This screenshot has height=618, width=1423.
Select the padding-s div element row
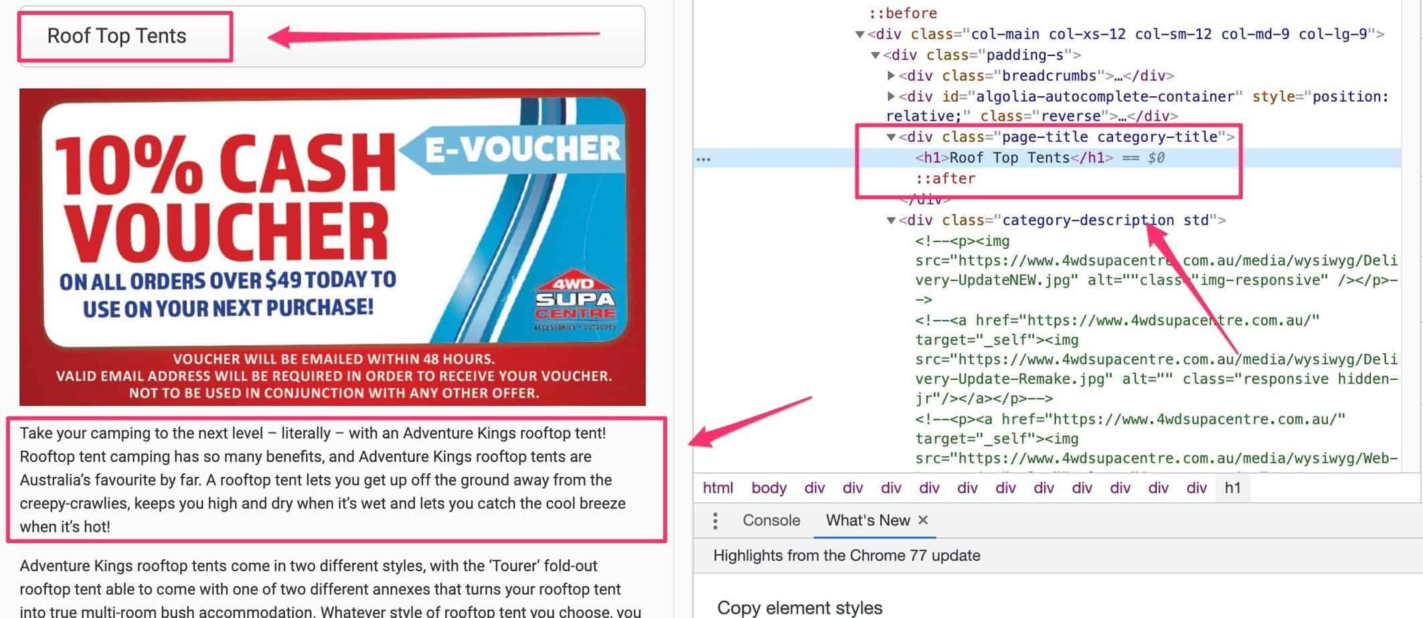click(982, 55)
